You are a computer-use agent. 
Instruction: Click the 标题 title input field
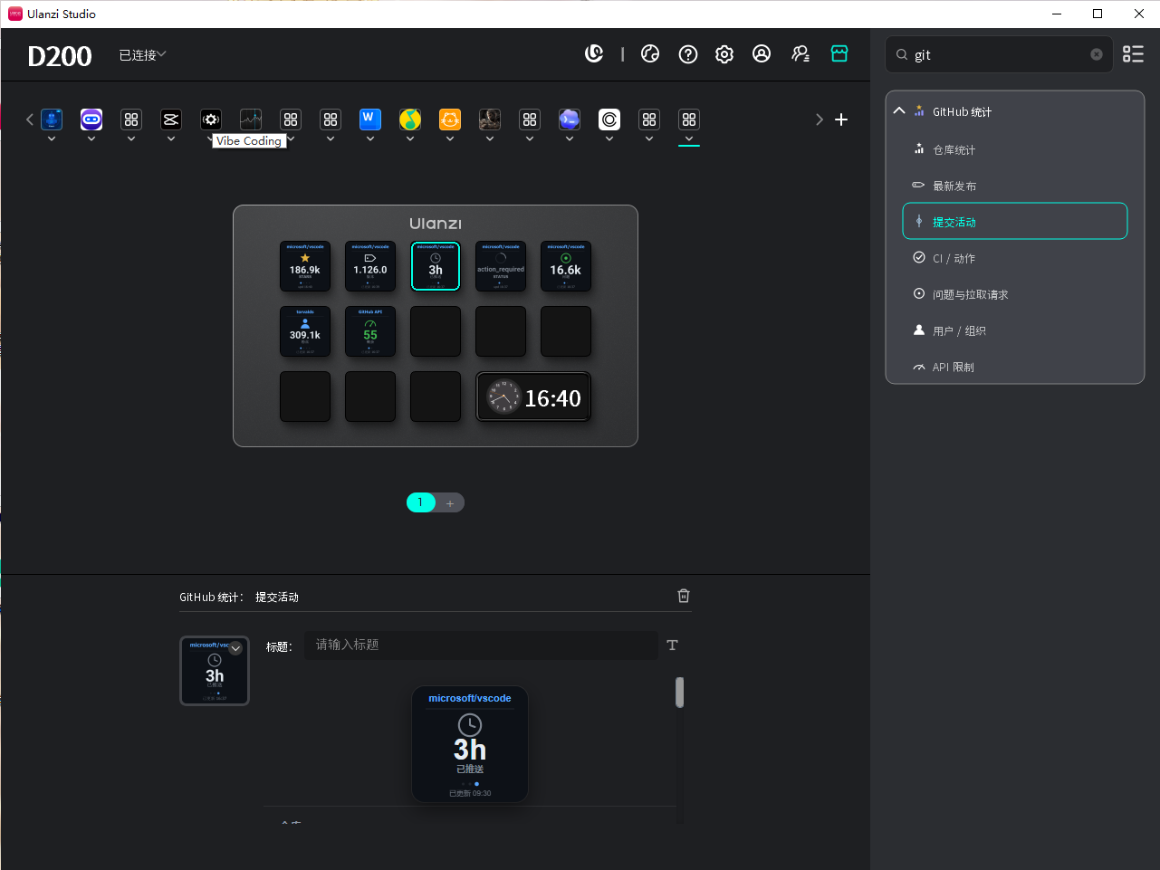coord(481,645)
